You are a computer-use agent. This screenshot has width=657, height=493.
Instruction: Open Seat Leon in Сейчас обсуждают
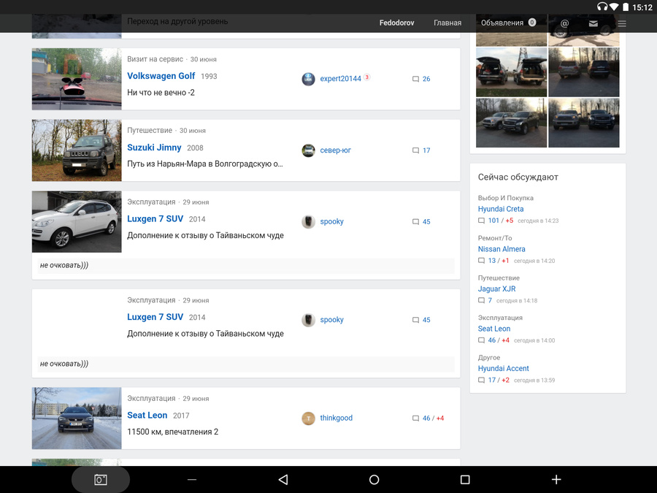pyautogui.click(x=494, y=329)
